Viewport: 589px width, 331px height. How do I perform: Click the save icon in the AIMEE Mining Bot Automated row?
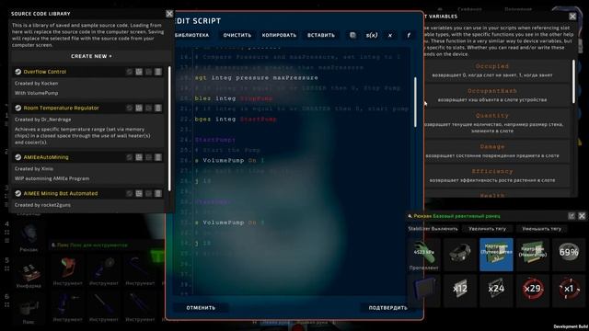(x=139, y=193)
